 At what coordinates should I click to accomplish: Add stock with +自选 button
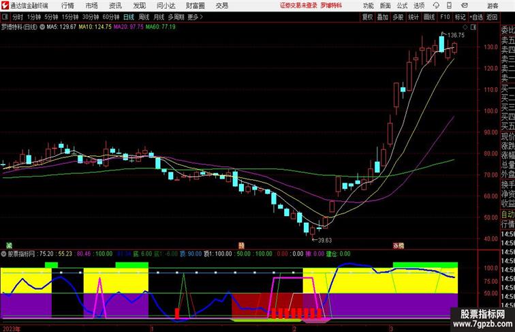tap(476, 17)
